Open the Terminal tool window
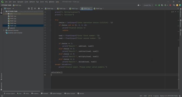The height and width of the screenshot is (97, 182). click(44, 93)
